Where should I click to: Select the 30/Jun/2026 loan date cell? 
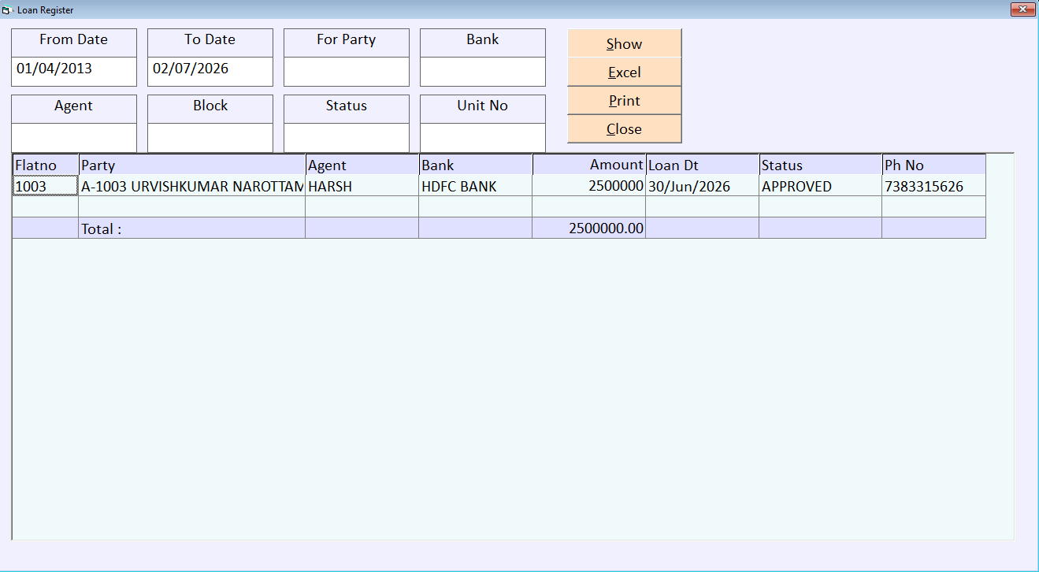point(703,186)
